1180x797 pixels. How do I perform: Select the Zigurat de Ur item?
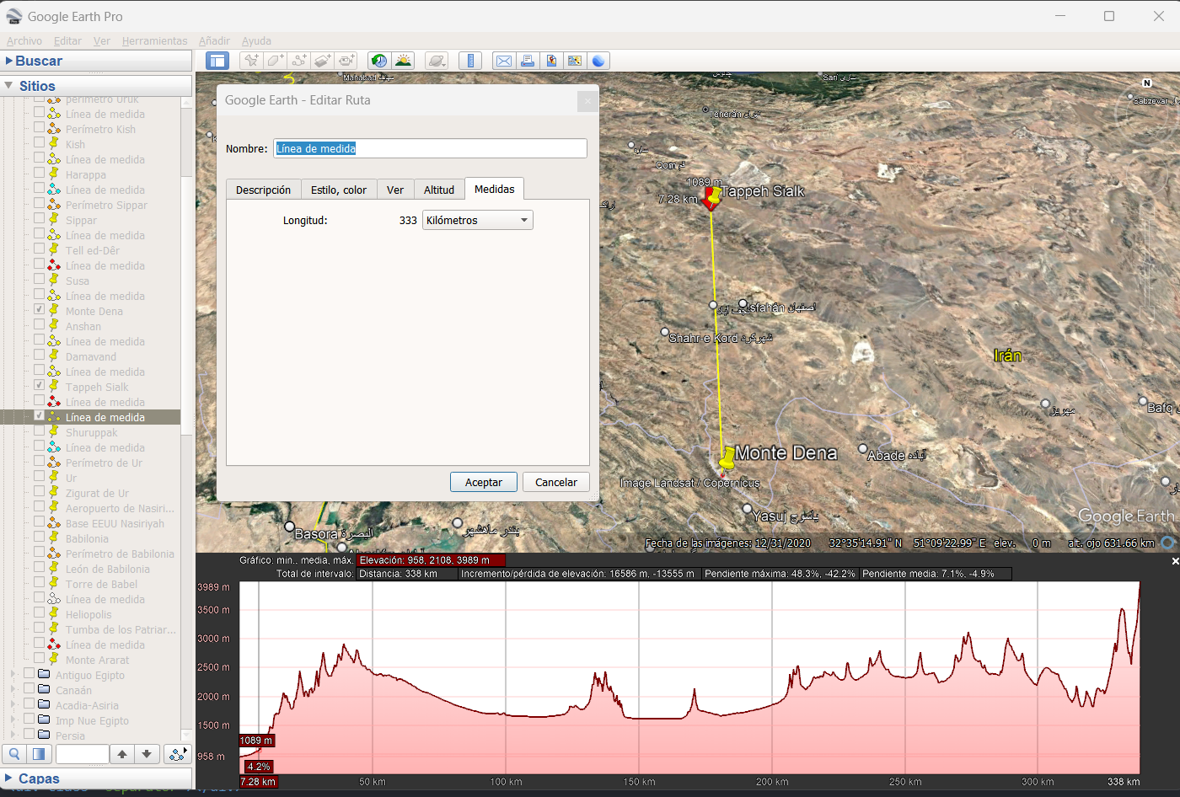(x=98, y=493)
